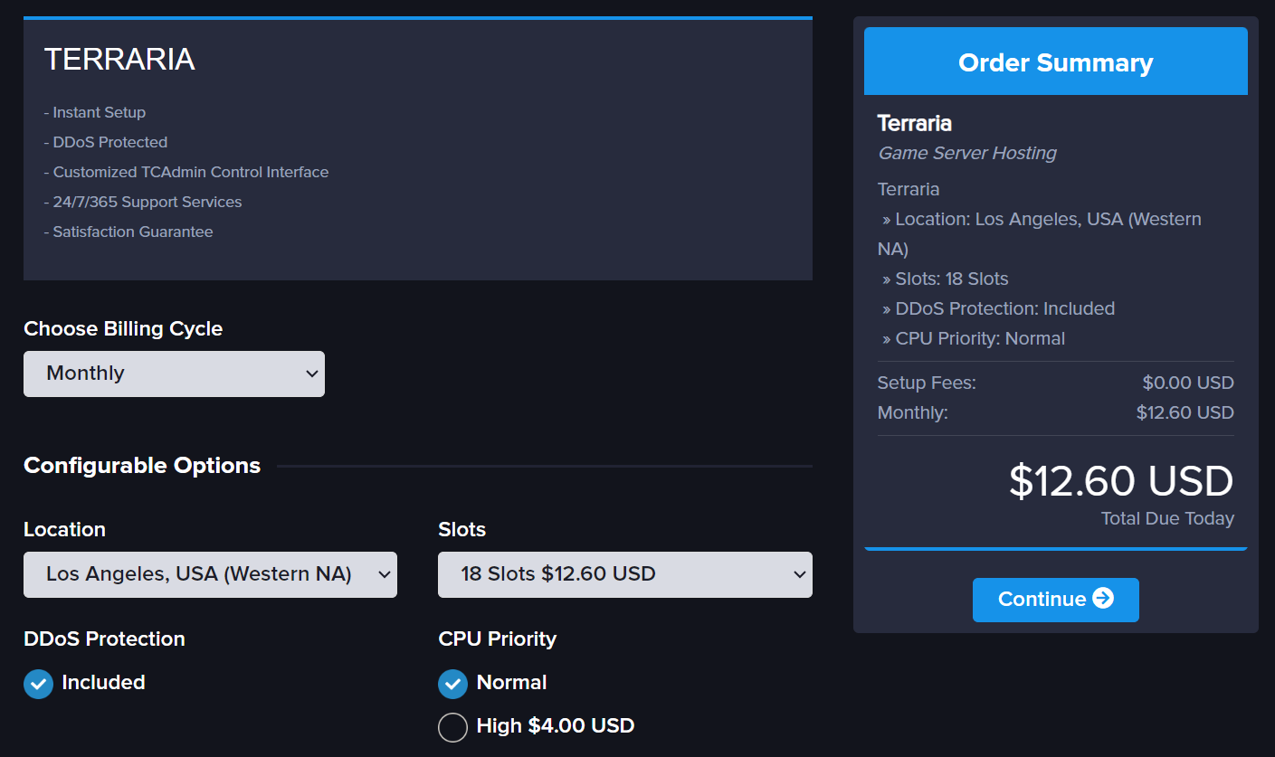Click the 'Total Due Today' label
Viewport: 1275px width, 757px height.
(1167, 519)
